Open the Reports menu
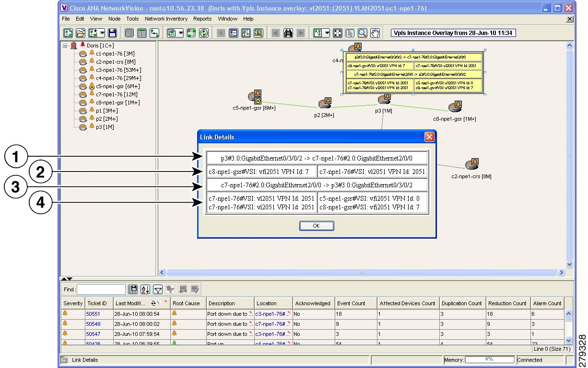The height and width of the screenshot is (368, 588). pyautogui.click(x=202, y=19)
